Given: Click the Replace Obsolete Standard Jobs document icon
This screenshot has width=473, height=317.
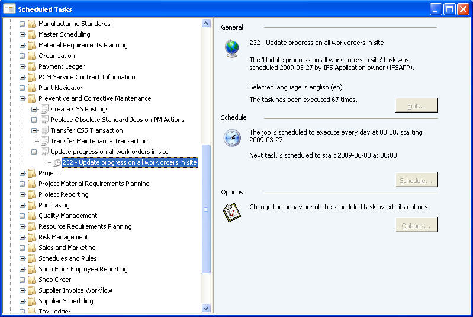Looking at the screenshot, I should (x=44, y=120).
